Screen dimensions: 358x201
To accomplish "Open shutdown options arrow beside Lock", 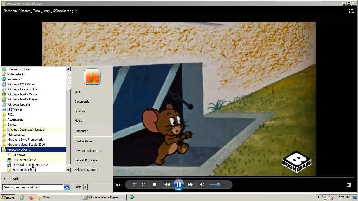I will tap(86, 187).
